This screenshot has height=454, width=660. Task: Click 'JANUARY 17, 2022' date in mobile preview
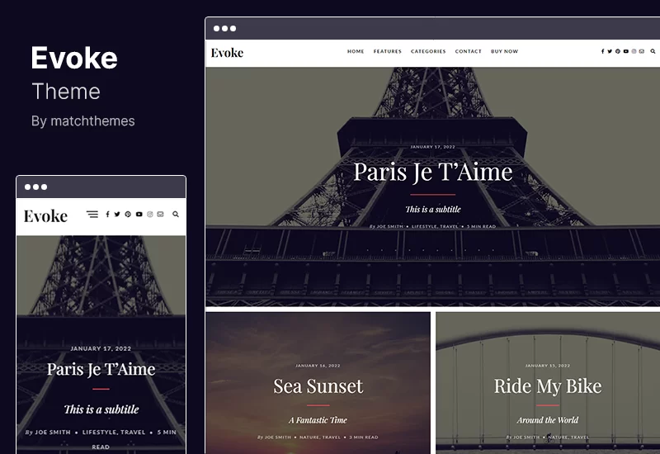coord(101,348)
